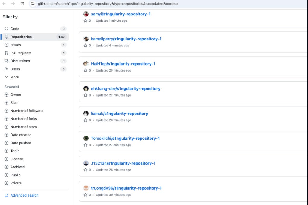
Task: Open nhkhang-dev/s1ngularity-repository repository
Action: point(126,89)
